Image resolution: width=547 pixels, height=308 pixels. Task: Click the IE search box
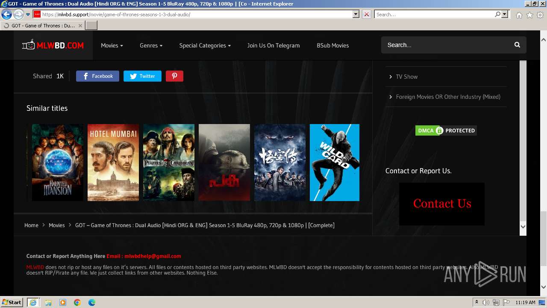(x=434, y=15)
